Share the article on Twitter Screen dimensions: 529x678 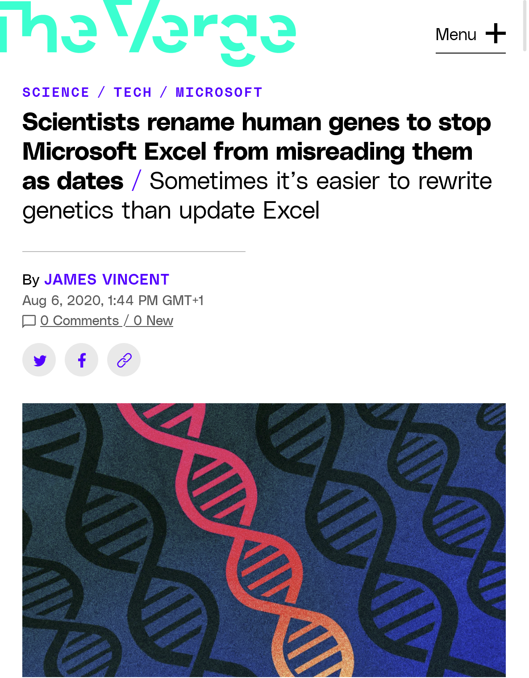[39, 360]
